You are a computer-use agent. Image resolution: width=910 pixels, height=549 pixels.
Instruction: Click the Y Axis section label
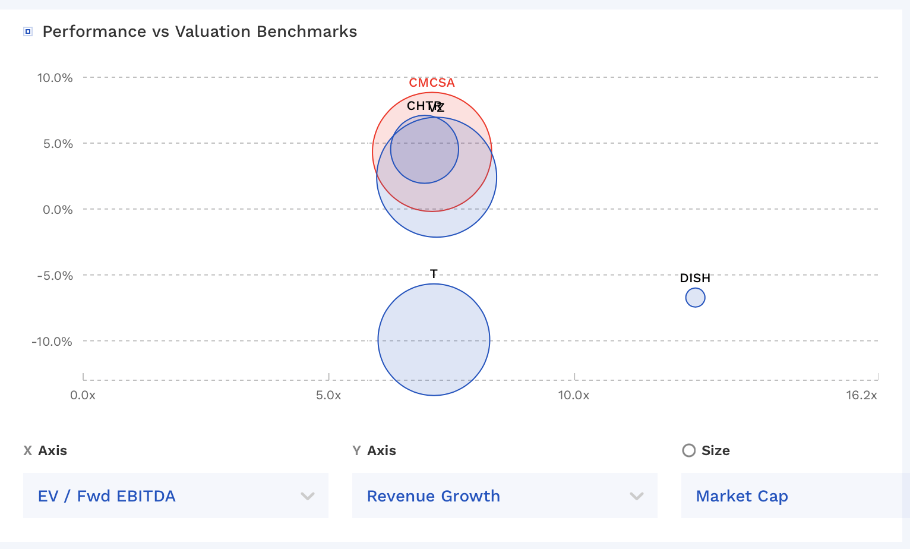(380, 450)
